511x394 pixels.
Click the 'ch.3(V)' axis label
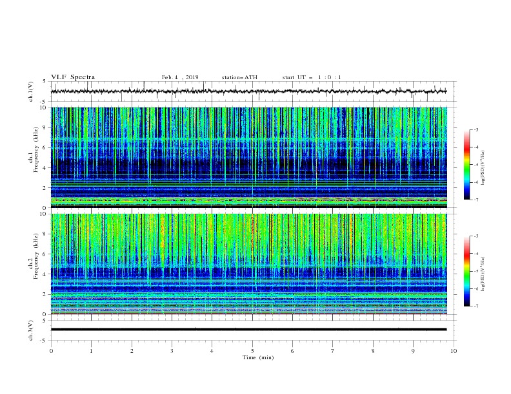31,330
